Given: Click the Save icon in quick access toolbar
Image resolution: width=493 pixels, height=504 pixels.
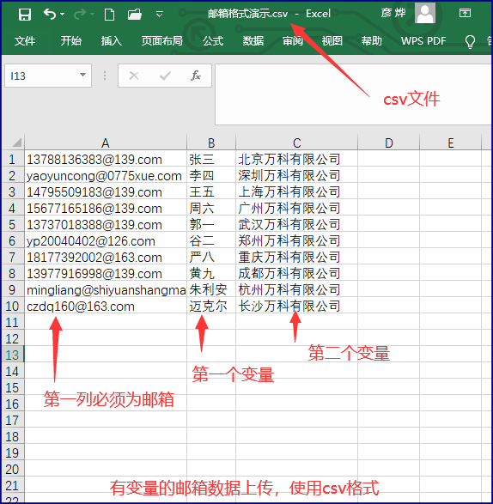Looking at the screenshot, I should tap(24, 14).
